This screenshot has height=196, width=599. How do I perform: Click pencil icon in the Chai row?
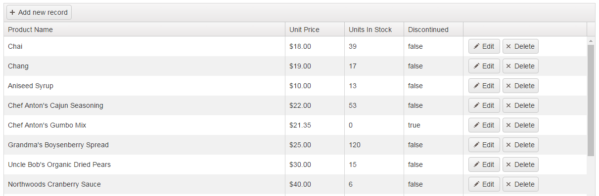tap(476, 46)
